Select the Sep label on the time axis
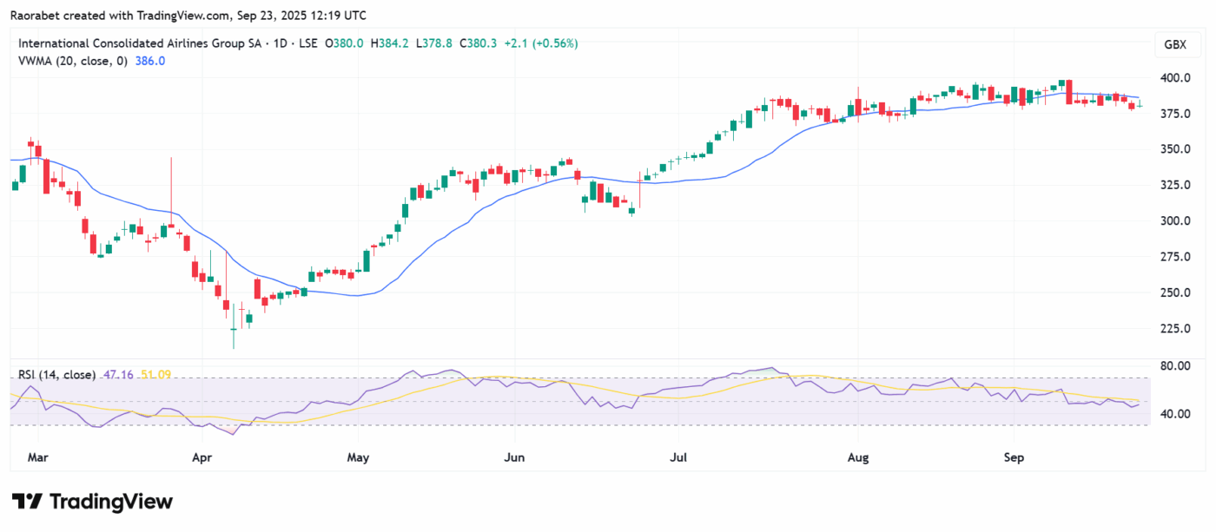 point(1014,457)
